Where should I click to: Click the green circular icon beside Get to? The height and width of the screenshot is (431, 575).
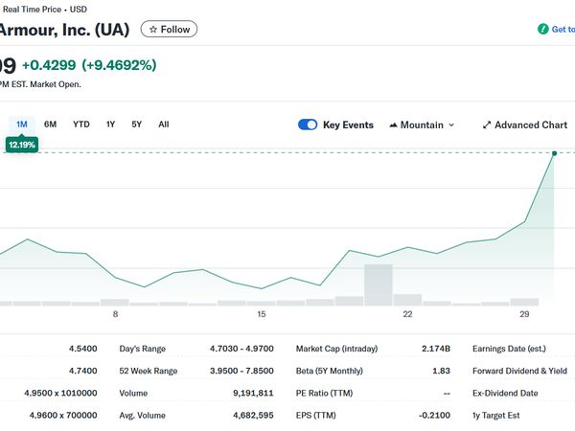[x=543, y=30]
